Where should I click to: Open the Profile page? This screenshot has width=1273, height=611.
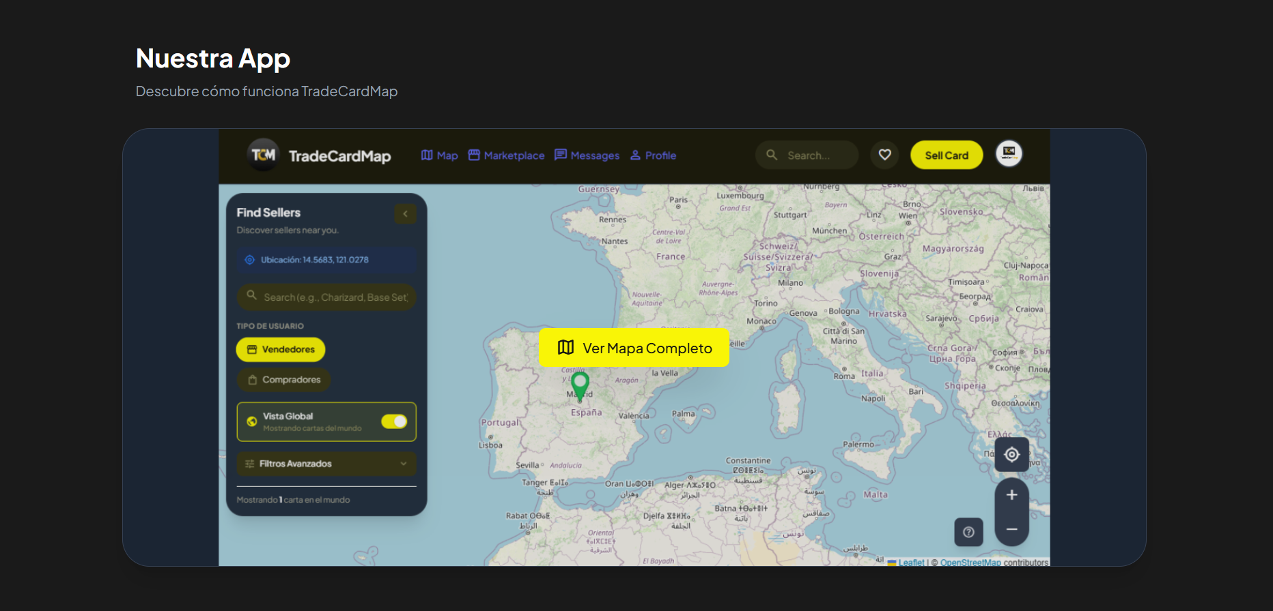[653, 155]
